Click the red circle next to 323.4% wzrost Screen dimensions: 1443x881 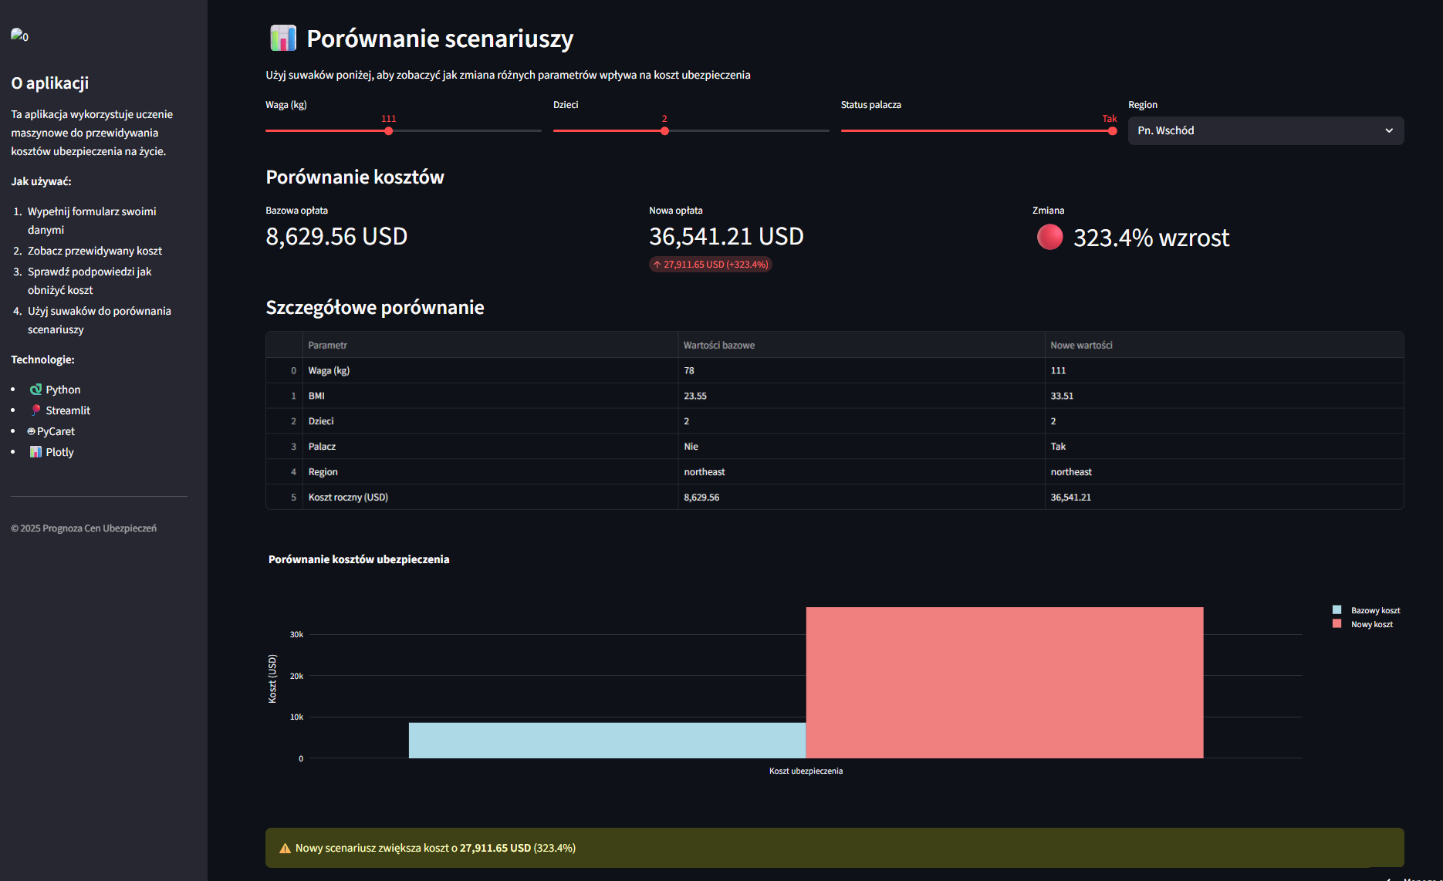pos(1049,238)
